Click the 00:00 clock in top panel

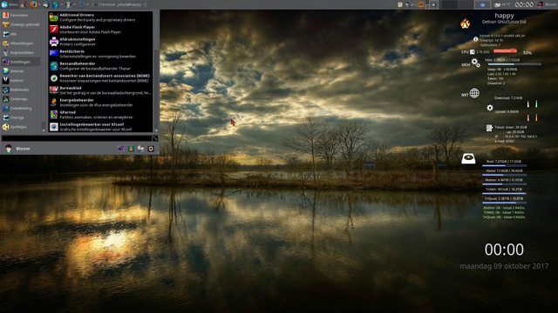coord(524,4)
